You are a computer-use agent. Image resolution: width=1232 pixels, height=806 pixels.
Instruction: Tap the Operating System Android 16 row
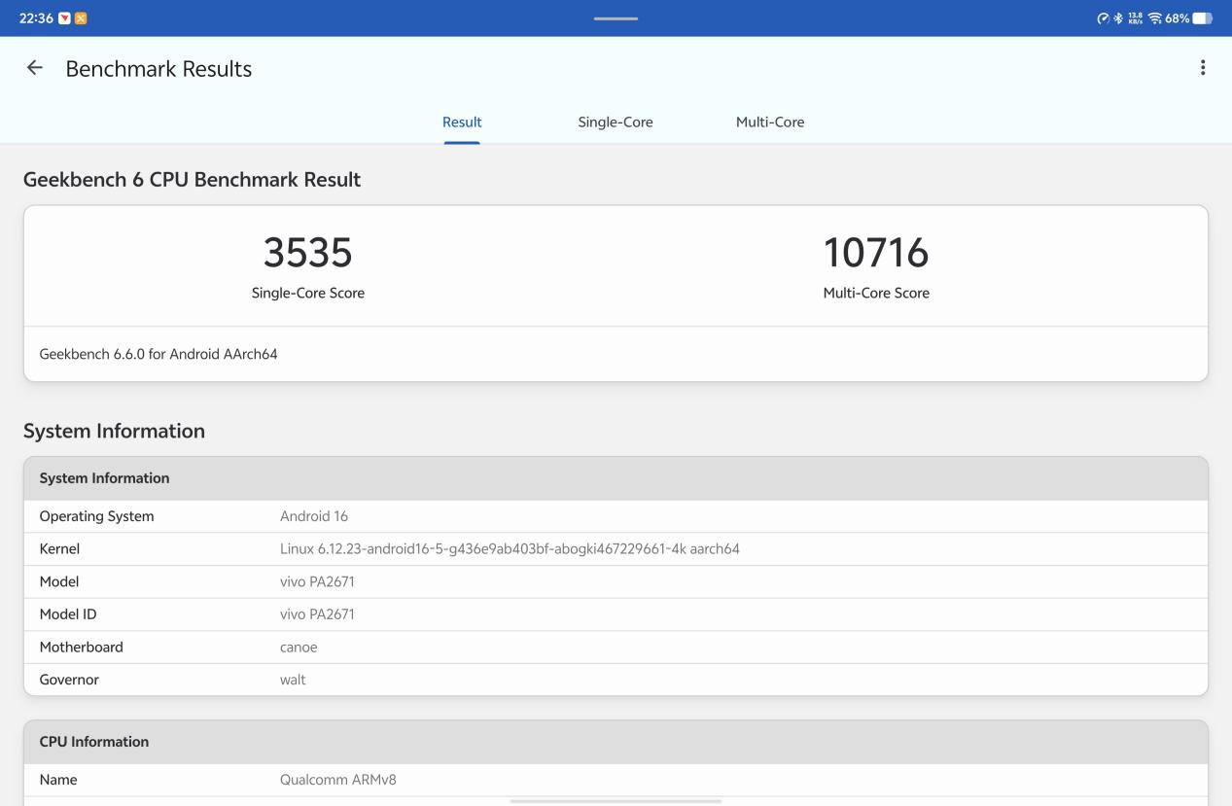[x=616, y=516]
